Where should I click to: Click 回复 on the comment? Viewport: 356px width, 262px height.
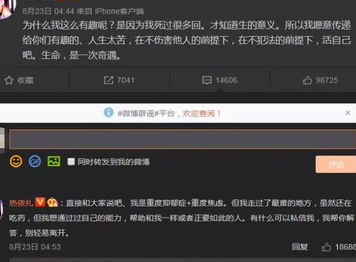tap(300, 247)
